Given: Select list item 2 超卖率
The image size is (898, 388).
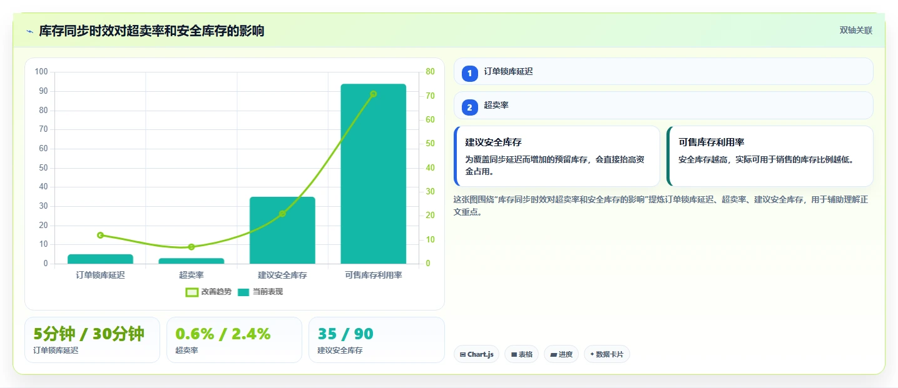Looking at the screenshot, I should pos(663,105).
